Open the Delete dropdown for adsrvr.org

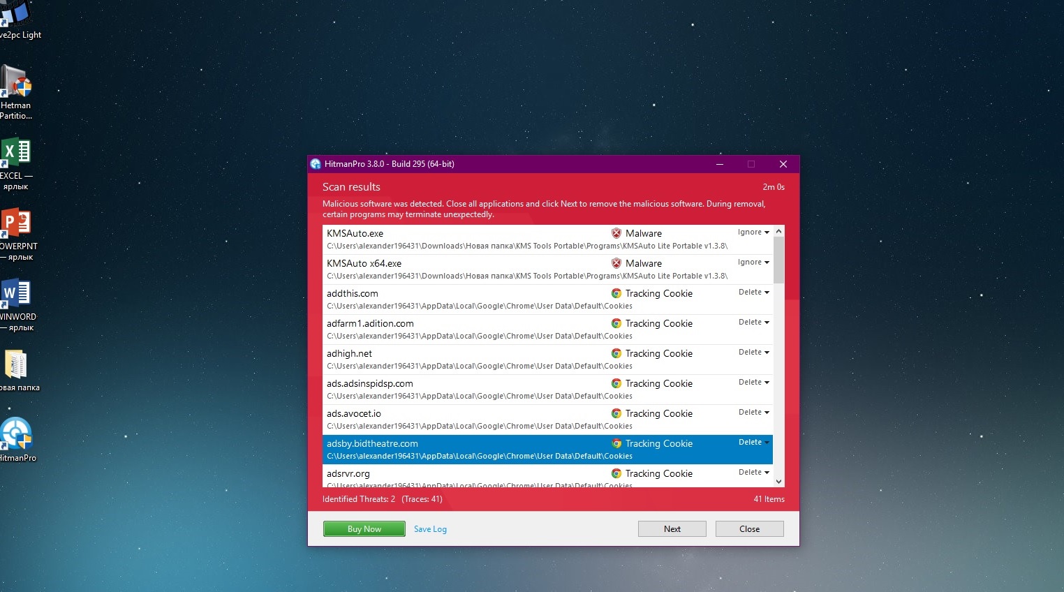tap(754, 473)
